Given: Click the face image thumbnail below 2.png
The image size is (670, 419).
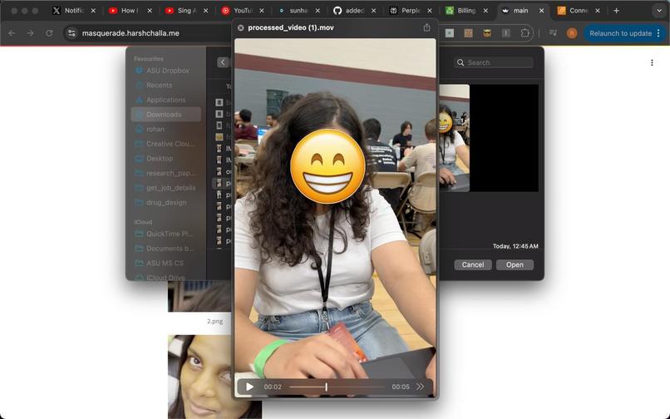Looking at the screenshot, I should coord(214,377).
